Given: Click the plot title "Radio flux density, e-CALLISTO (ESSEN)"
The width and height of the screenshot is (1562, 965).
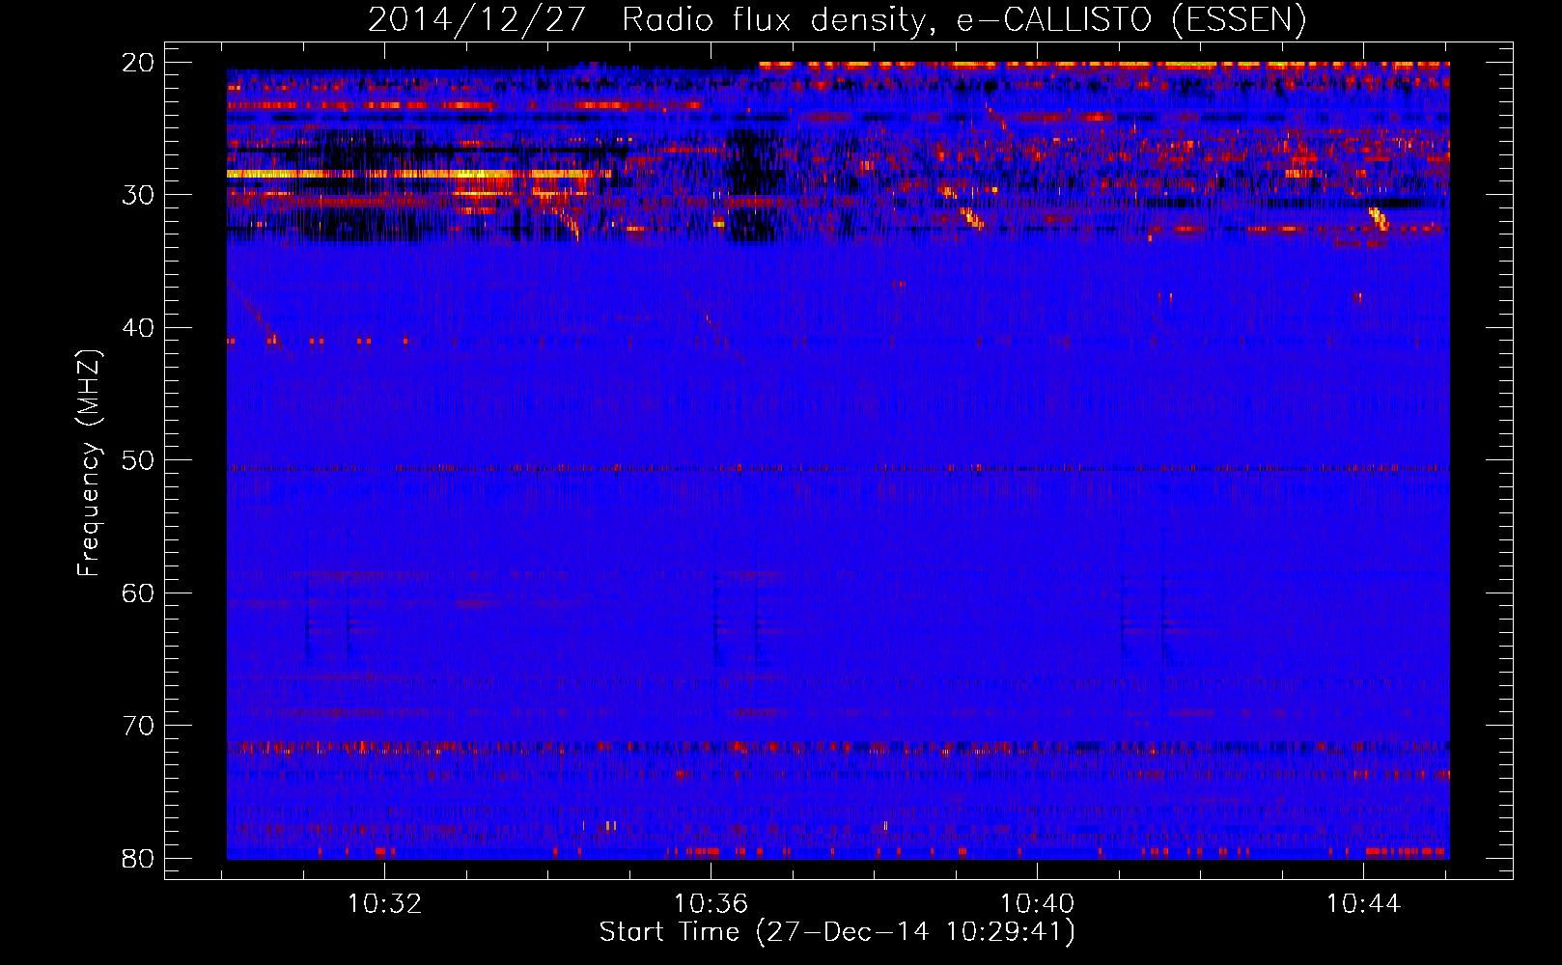Looking at the screenshot, I should coord(963,20).
